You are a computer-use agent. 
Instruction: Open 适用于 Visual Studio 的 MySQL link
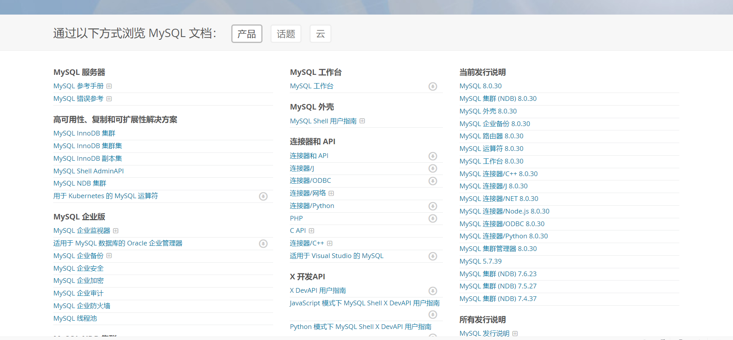pyautogui.click(x=337, y=256)
